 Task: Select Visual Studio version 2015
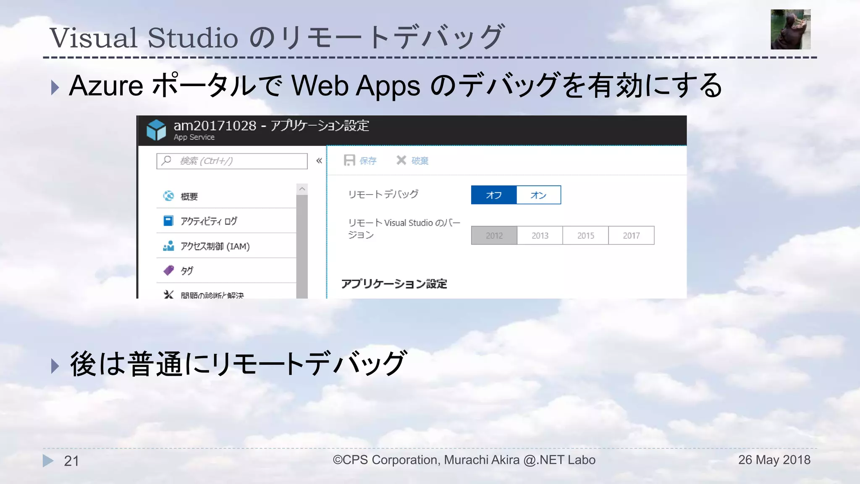pos(586,235)
